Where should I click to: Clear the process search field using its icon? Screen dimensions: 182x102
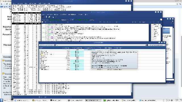tap(146, 45)
